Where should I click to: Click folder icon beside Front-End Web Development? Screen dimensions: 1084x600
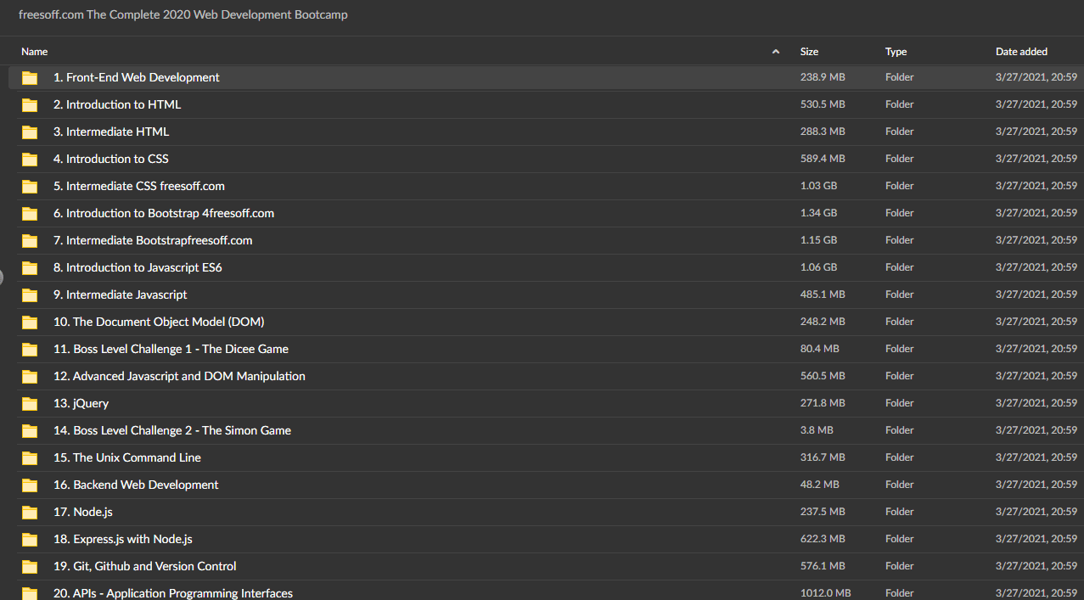31,78
